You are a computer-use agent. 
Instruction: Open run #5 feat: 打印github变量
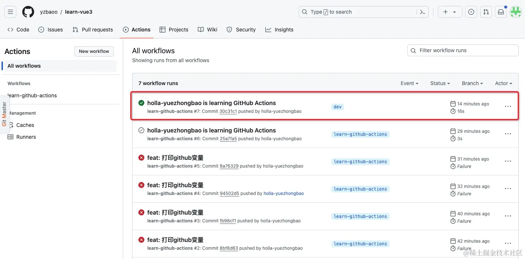[175, 158]
